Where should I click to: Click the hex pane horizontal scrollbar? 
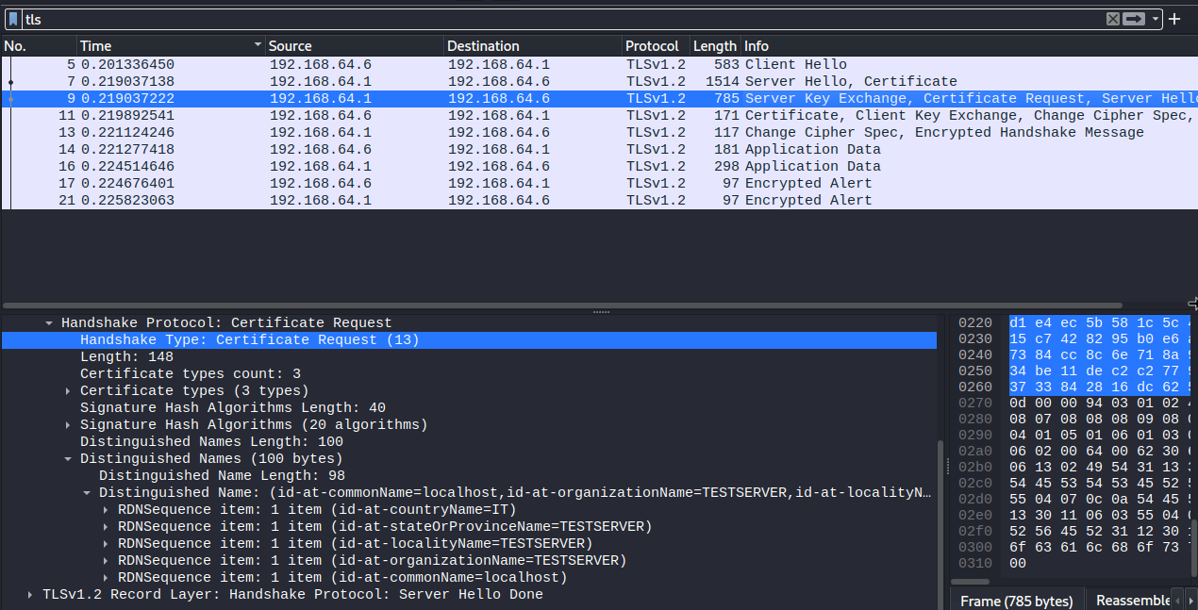(972, 582)
